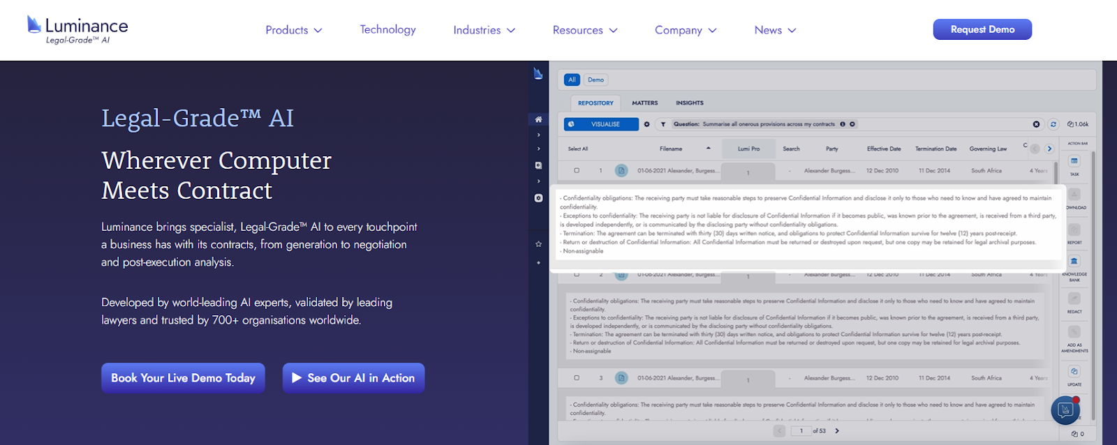
Task: Click the small plus icon under the star
Action: point(538,263)
